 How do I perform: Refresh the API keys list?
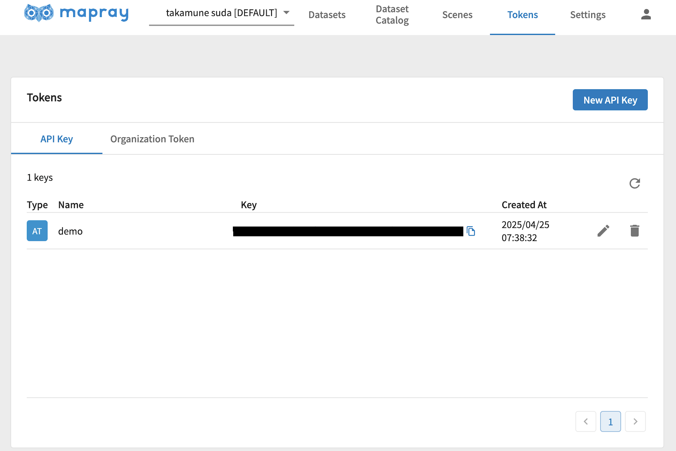(x=634, y=183)
